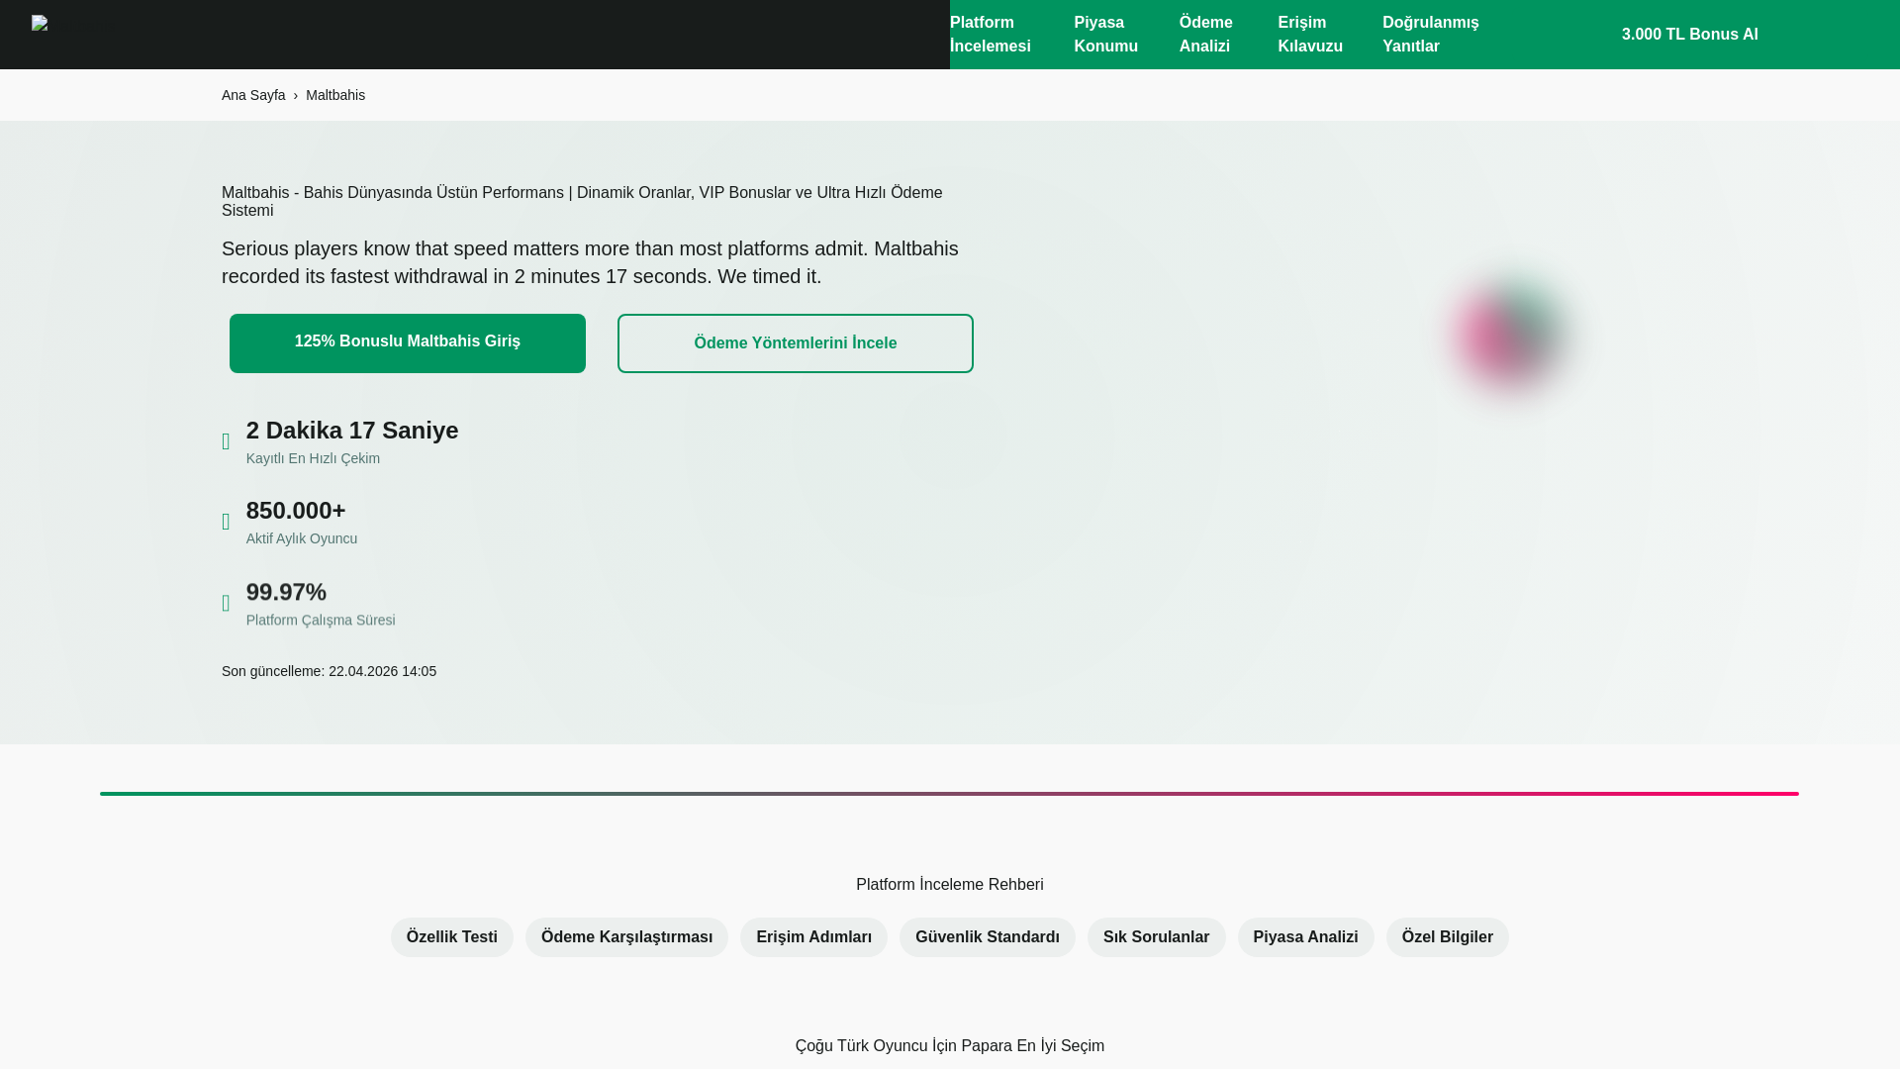
Task: Click the 'Serious players know' intro paragraph
Action: tap(590, 262)
